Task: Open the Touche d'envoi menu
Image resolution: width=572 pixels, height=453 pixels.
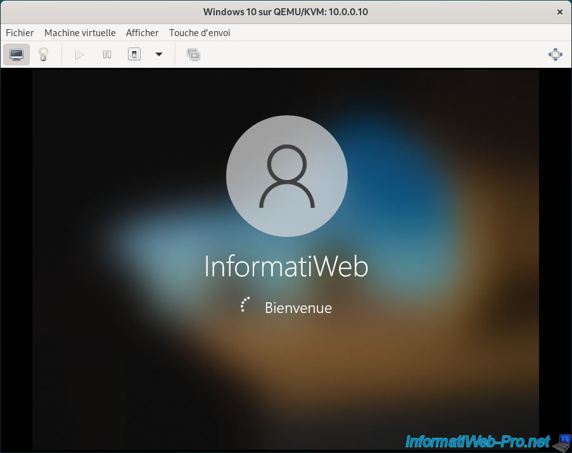Action: coord(200,33)
